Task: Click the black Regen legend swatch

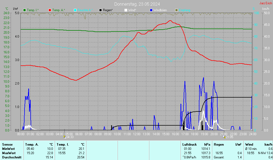Action: [x=101, y=10]
